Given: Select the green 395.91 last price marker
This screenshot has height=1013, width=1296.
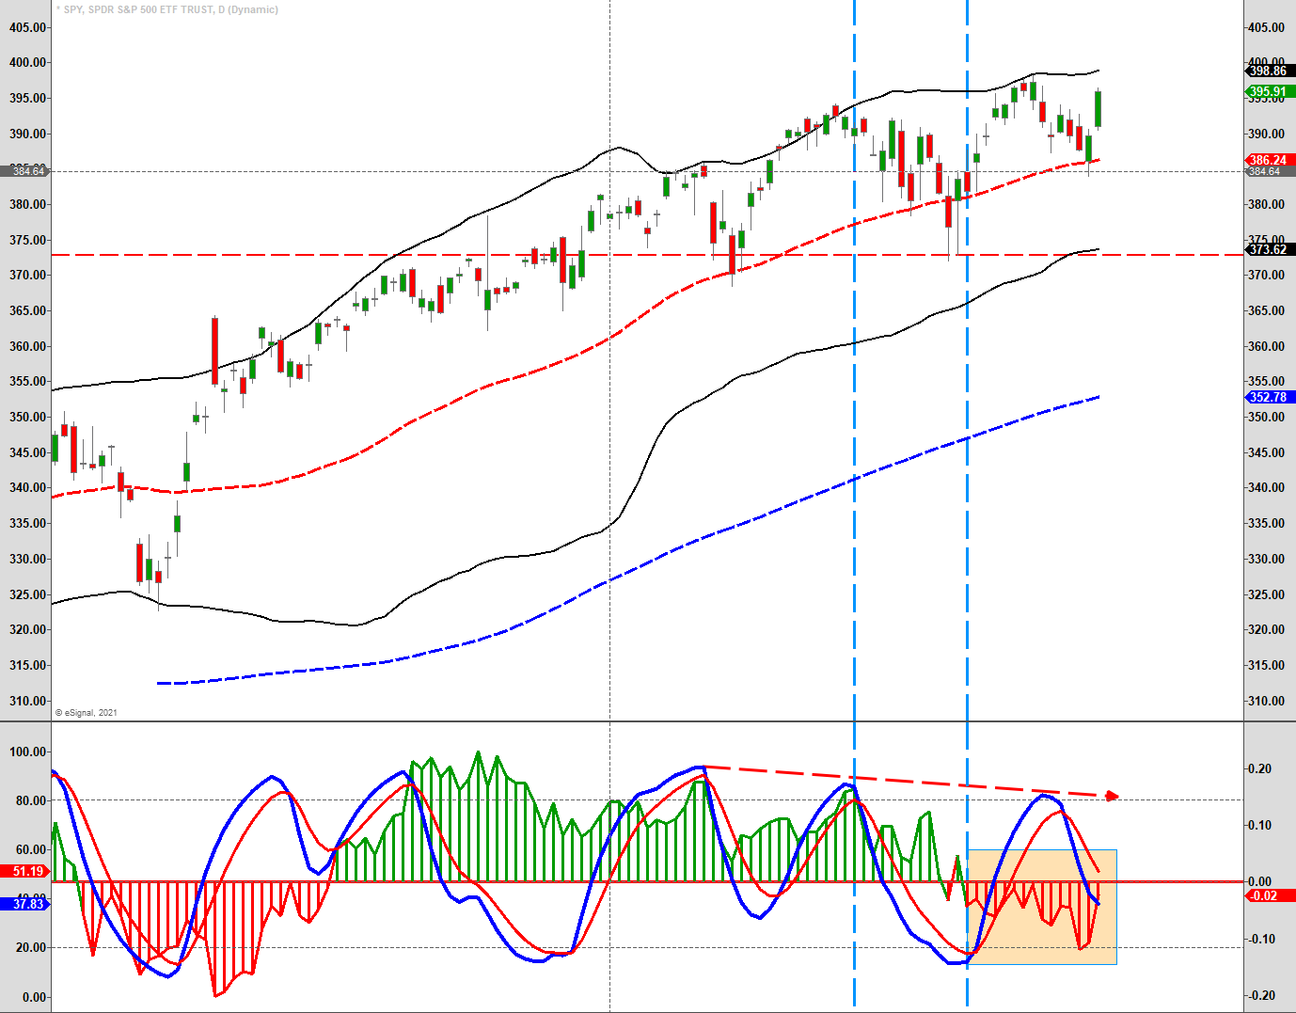Looking at the screenshot, I should 1268,91.
